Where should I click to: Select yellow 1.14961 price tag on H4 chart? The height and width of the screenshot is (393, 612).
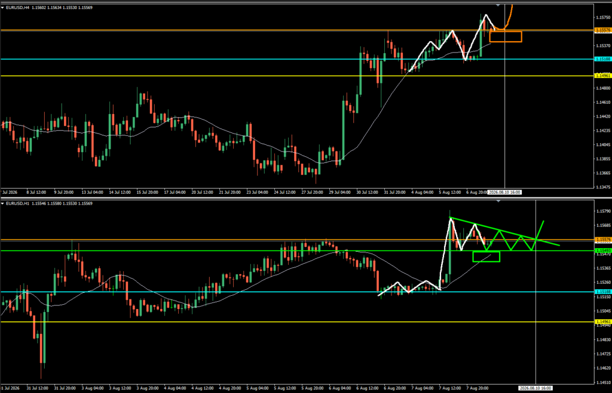602,76
